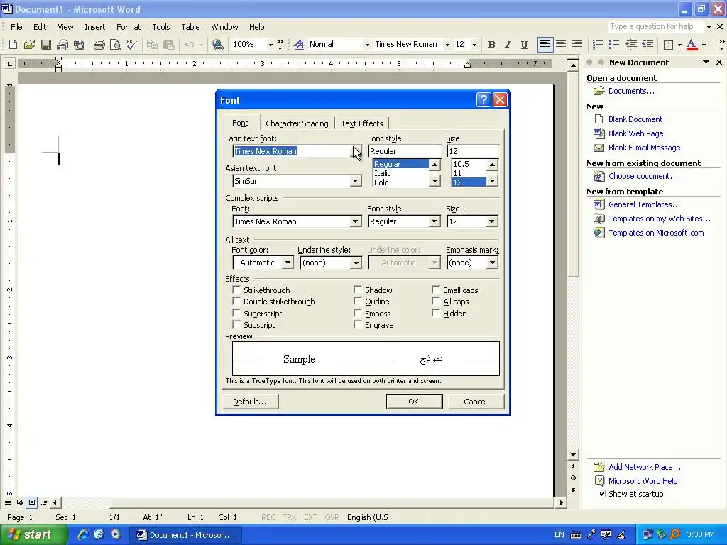The height and width of the screenshot is (545, 727).
Task: Click the Font dialog help question-mark button
Action: pos(483,99)
